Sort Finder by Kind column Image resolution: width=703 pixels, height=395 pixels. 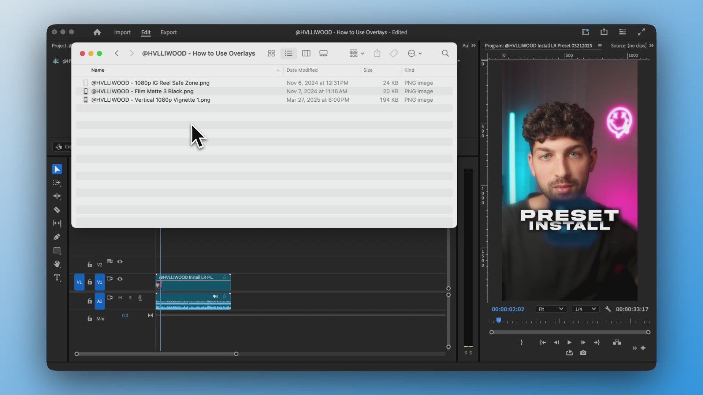pos(409,70)
